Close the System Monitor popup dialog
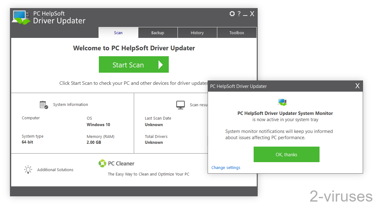Viewport: 373px width, 205px height. tap(357, 86)
